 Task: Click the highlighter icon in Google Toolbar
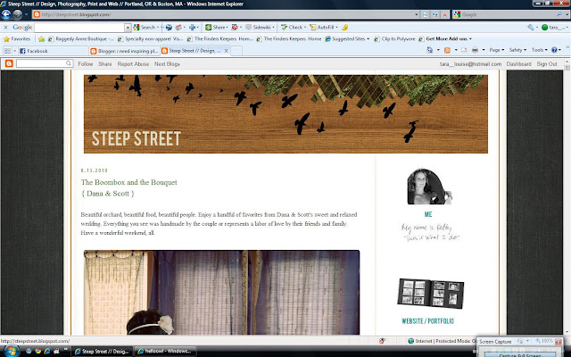pos(344,28)
